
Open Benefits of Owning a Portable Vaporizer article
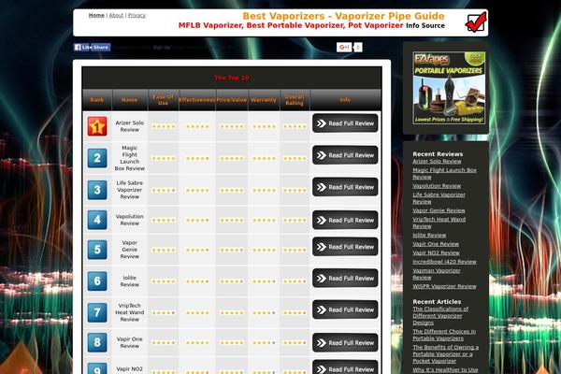click(x=445, y=354)
